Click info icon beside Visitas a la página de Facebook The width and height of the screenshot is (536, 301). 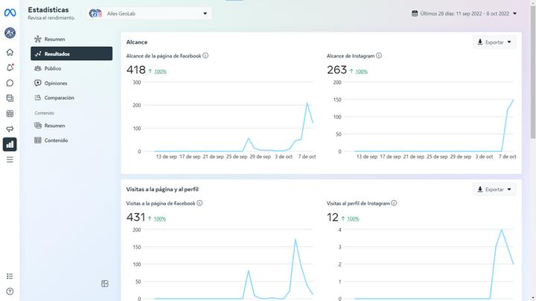click(x=200, y=203)
